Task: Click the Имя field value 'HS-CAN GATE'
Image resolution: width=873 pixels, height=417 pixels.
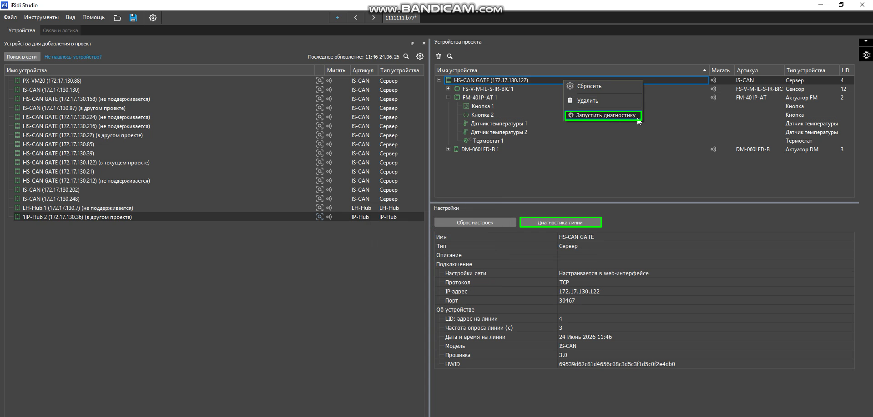Action: pos(576,237)
